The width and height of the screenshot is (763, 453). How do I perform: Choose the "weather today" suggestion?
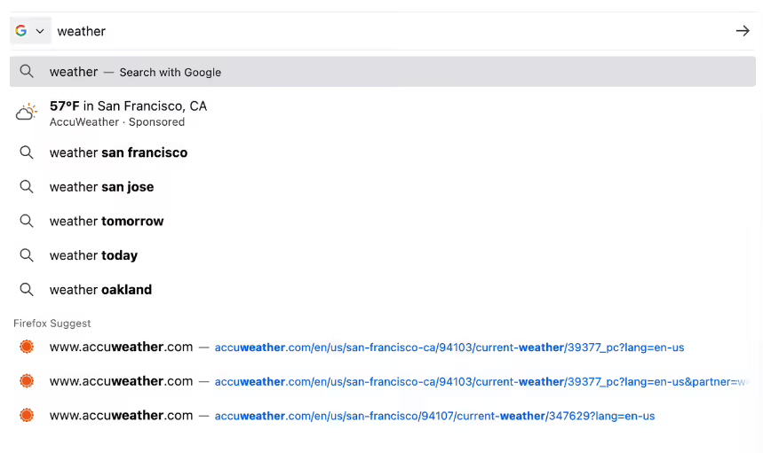pos(93,255)
